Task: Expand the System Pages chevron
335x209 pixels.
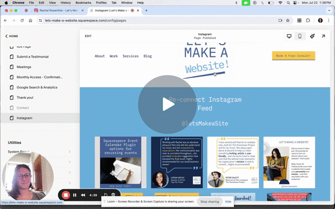Action: [70, 152]
